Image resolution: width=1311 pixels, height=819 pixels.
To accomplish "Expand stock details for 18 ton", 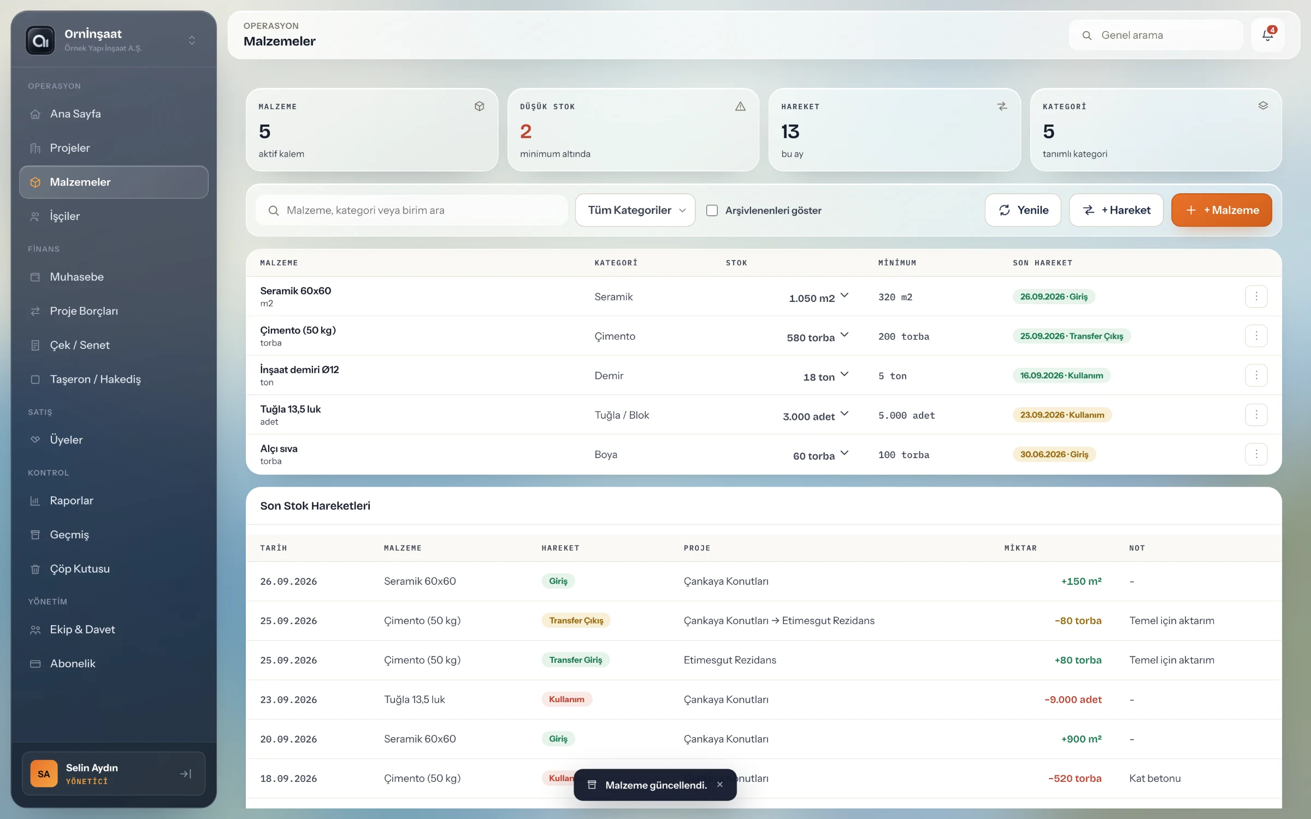I will (845, 374).
